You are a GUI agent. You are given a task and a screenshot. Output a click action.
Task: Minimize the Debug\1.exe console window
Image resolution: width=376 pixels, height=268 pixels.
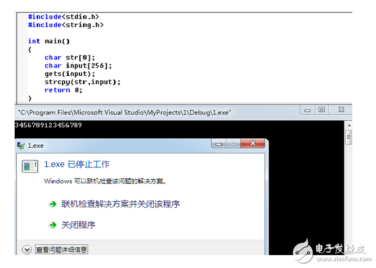tap(307, 111)
